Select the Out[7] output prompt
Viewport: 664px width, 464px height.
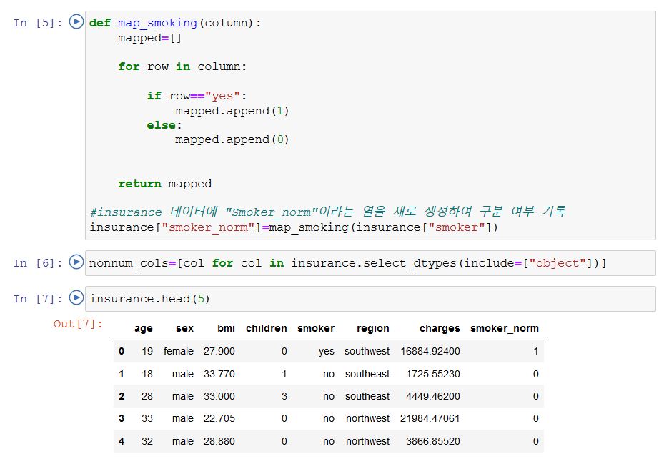(79, 324)
